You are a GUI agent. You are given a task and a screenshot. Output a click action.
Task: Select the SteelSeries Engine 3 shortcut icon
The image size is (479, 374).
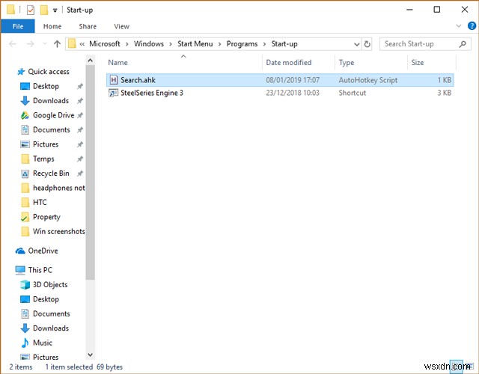(113, 93)
